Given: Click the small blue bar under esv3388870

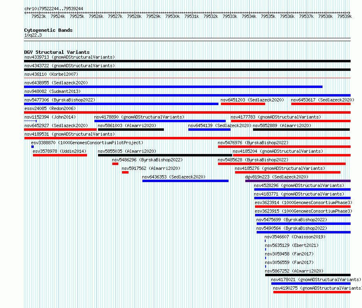Looking at the screenshot, I should pyautogui.click(x=33, y=147).
